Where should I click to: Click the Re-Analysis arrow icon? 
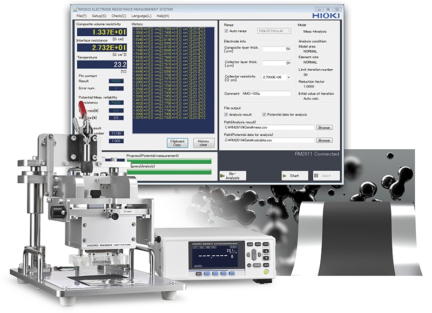[222, 176]
